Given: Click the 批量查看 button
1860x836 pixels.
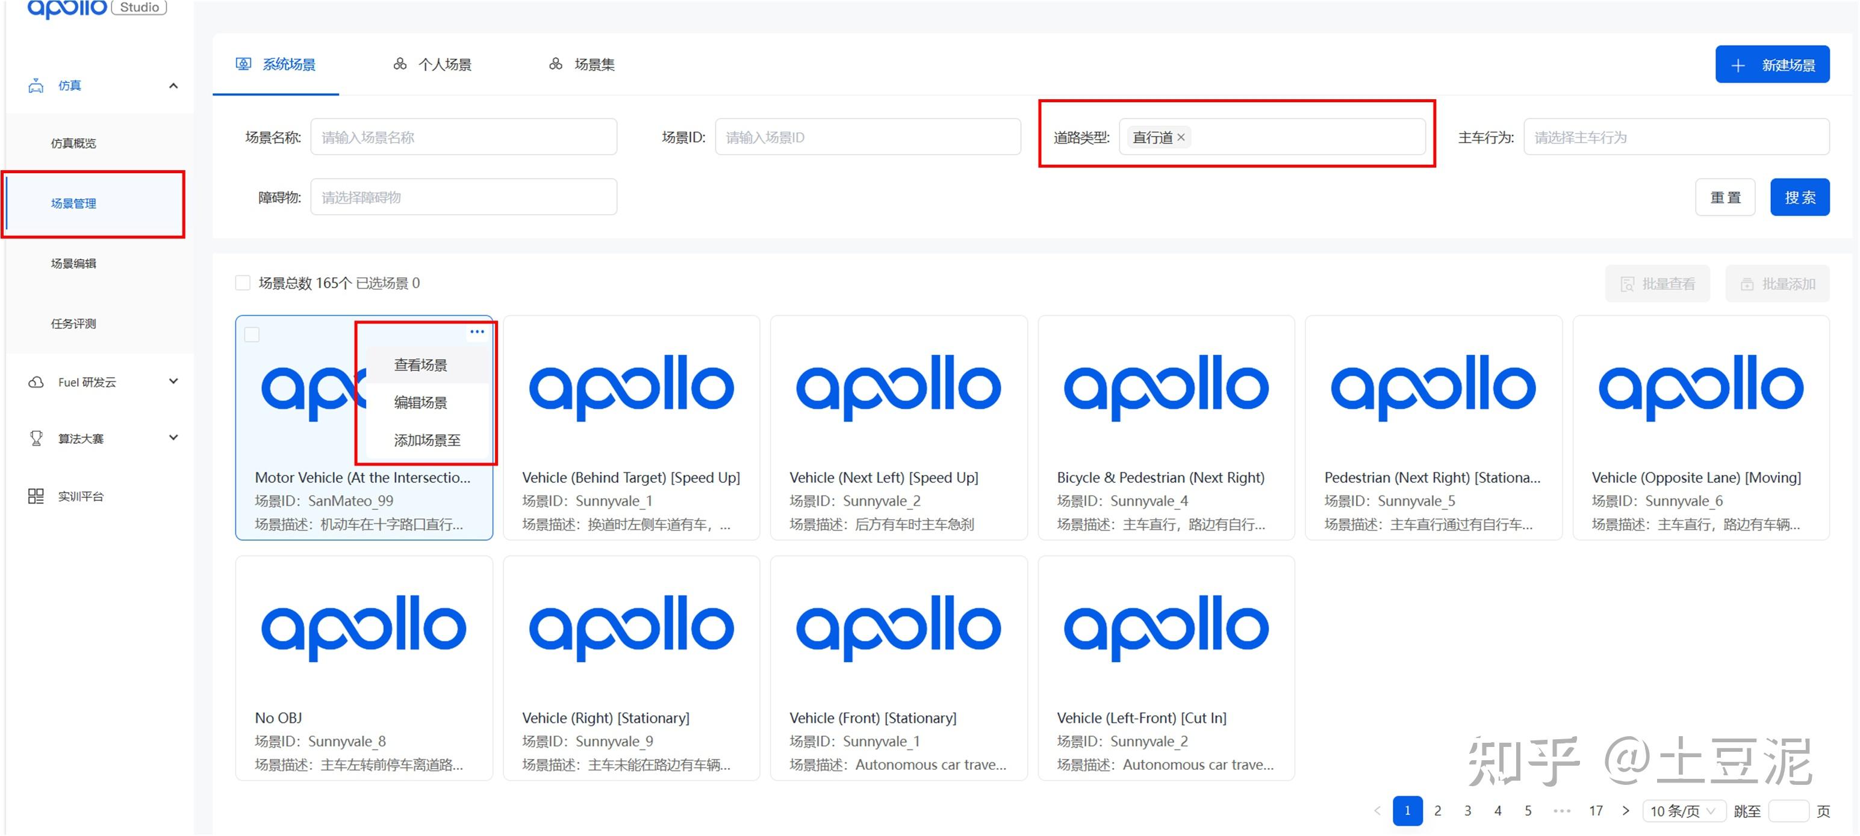Looking at the screenshot, I should pyautogui.click(x=1657, y=284).
